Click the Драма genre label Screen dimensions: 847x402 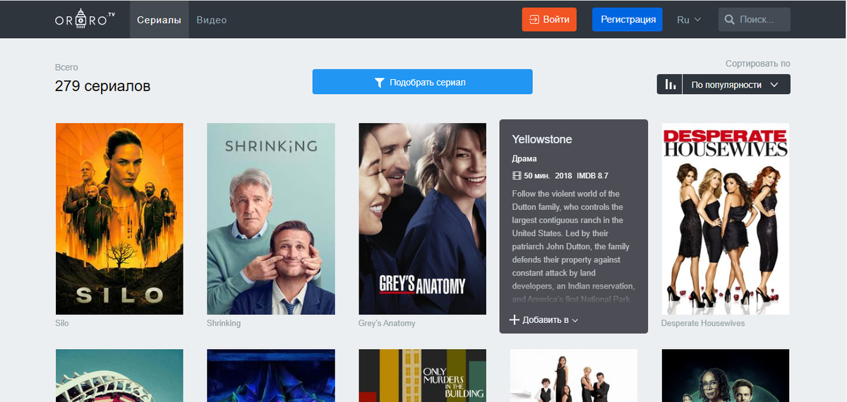[x=524, y=159]
